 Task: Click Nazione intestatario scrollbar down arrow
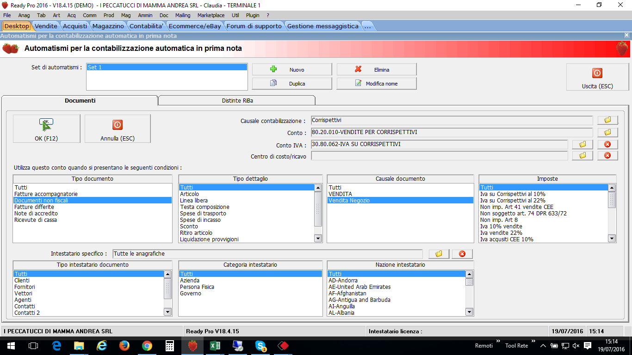pos(469,312)
